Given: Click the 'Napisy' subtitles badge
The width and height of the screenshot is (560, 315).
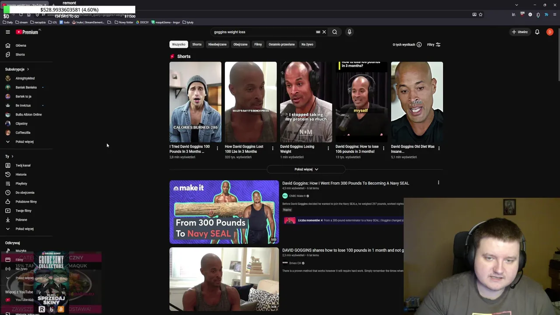Looking at the screenshot, I should [x=287, y=210].
